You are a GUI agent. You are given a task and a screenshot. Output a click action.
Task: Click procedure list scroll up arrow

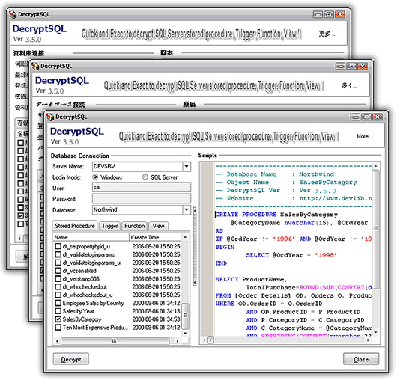point(185,237)
